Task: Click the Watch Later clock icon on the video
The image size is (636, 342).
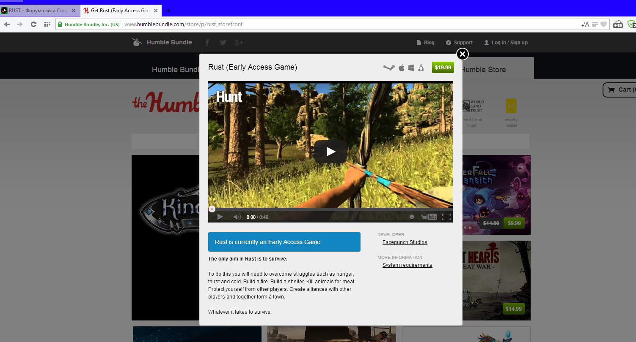Action: tap(412, 217)
